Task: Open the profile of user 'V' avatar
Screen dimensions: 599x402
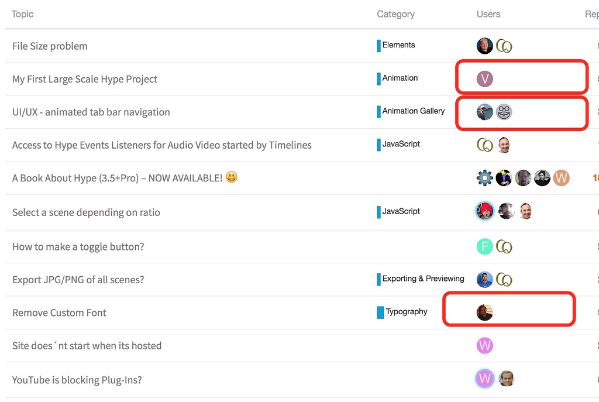Action: click(x=484, y=77)
